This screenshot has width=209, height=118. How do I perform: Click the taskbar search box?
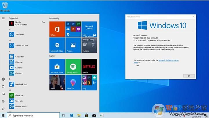click(33, 115)
